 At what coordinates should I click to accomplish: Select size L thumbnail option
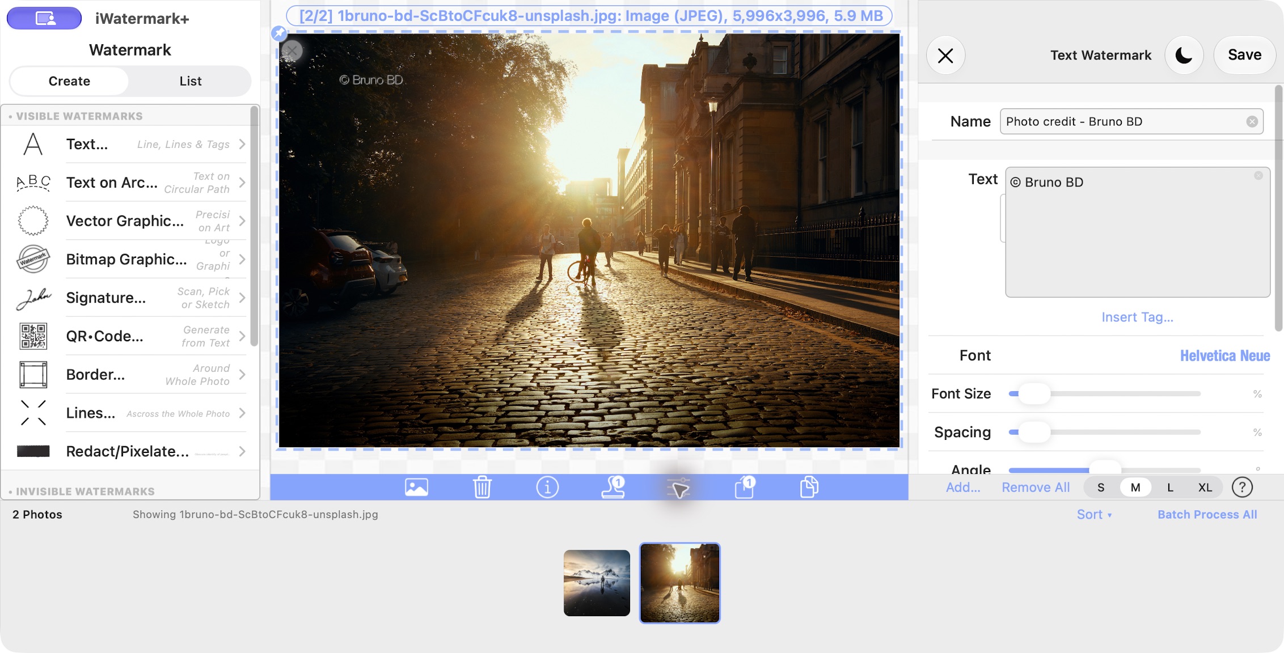click(x=1170, y=487)
